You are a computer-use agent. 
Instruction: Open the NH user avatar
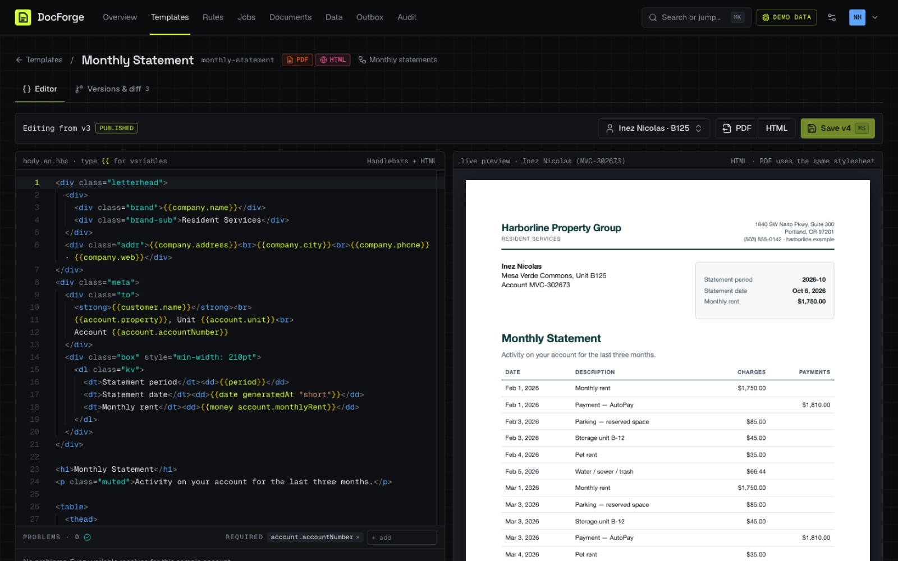pos(857,17)
